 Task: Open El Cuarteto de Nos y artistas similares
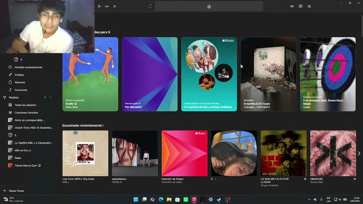tap(209, 74)
